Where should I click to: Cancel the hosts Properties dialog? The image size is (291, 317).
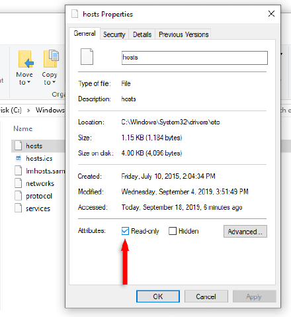click(206, 296)
